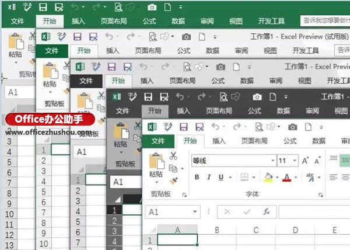The image size is (350, 250).
Task: Open the 等线 font name dropdown
Action: click(x=272, y=161)
